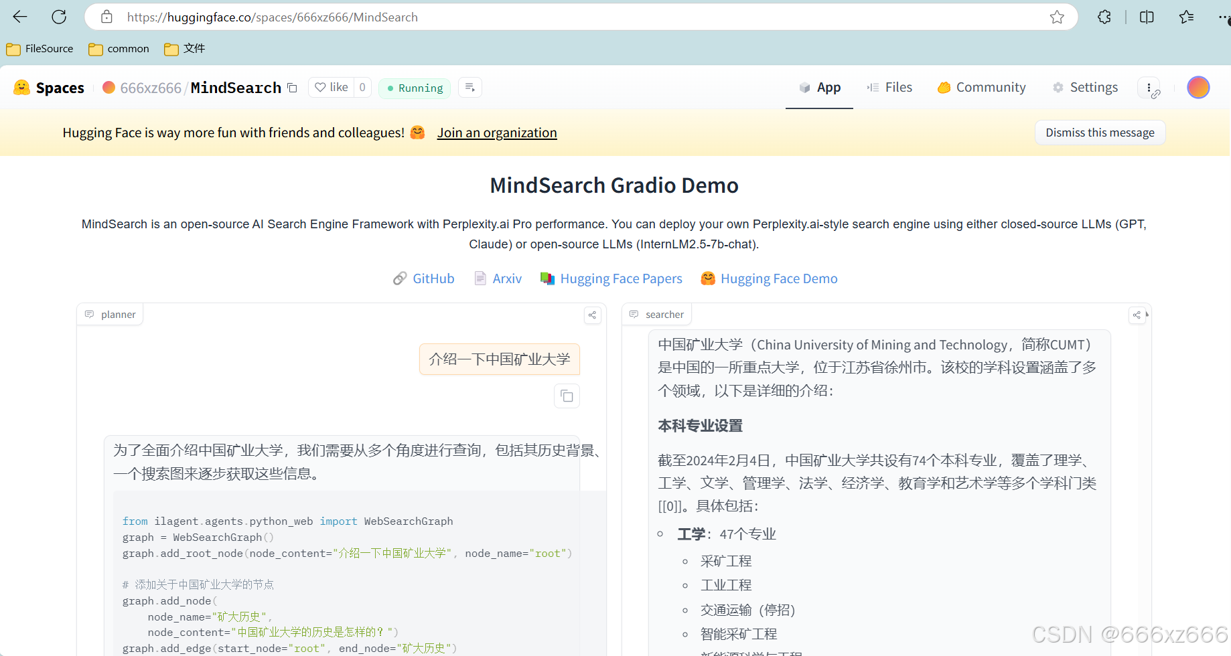Open the FileSource bookmark folder

tap(40, 49)
